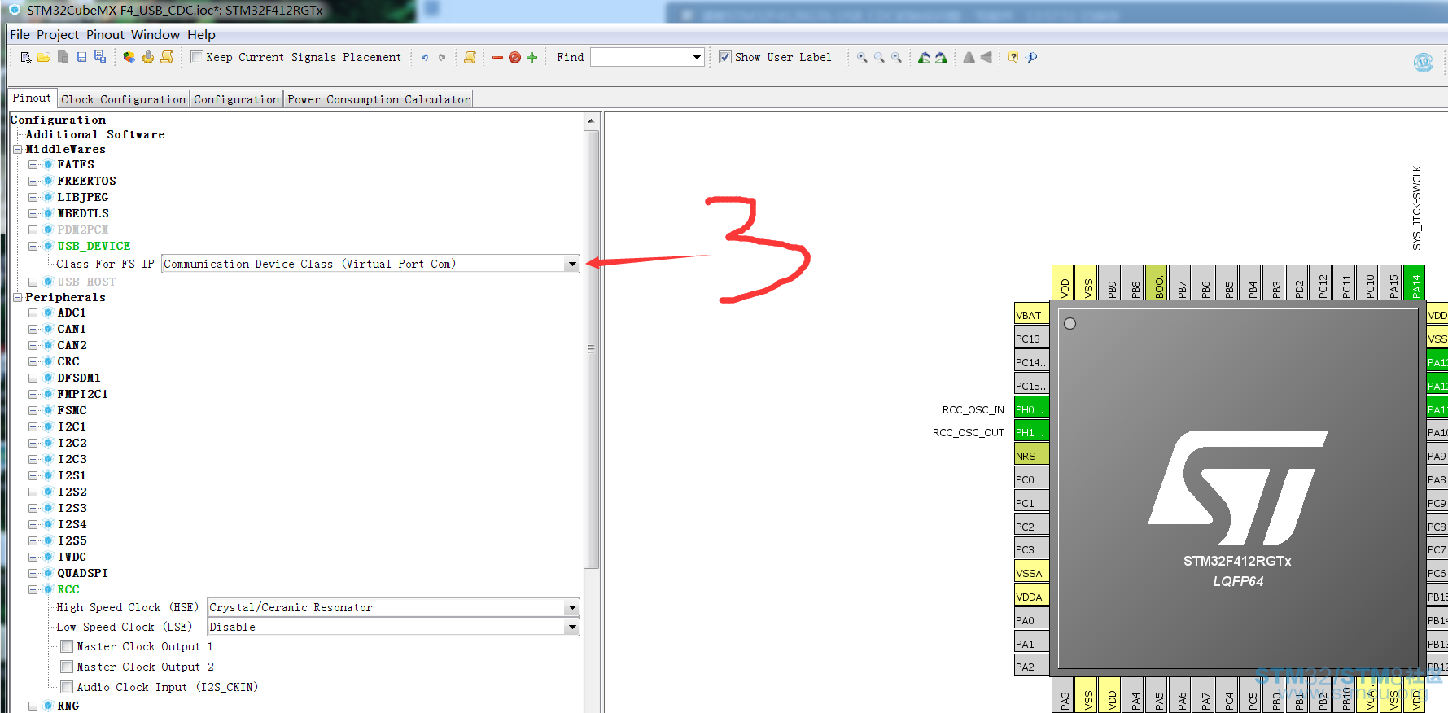Click the tree panel scroll up arrow
This screenshot has width=1448, height=713.
pyautogui.click(x=591, y=120)
